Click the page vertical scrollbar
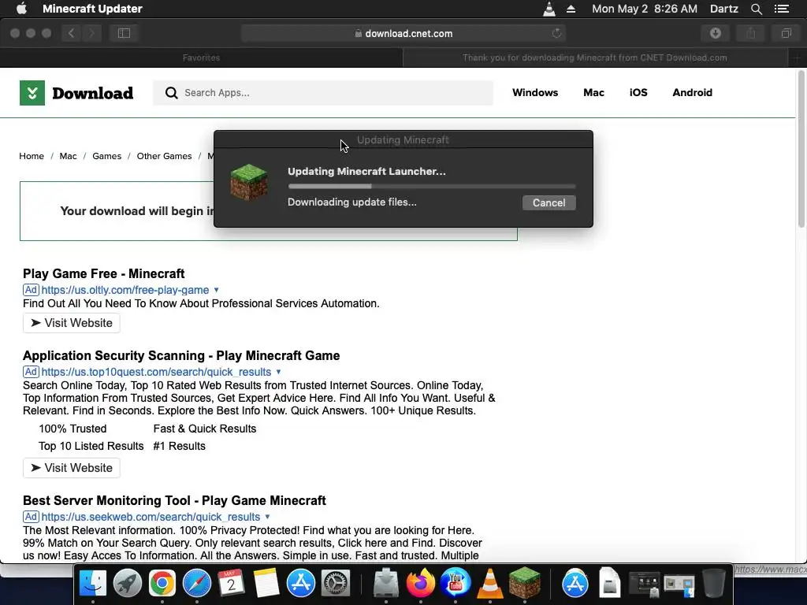This screenshot has height=605, width=807. tap(801, 149)
